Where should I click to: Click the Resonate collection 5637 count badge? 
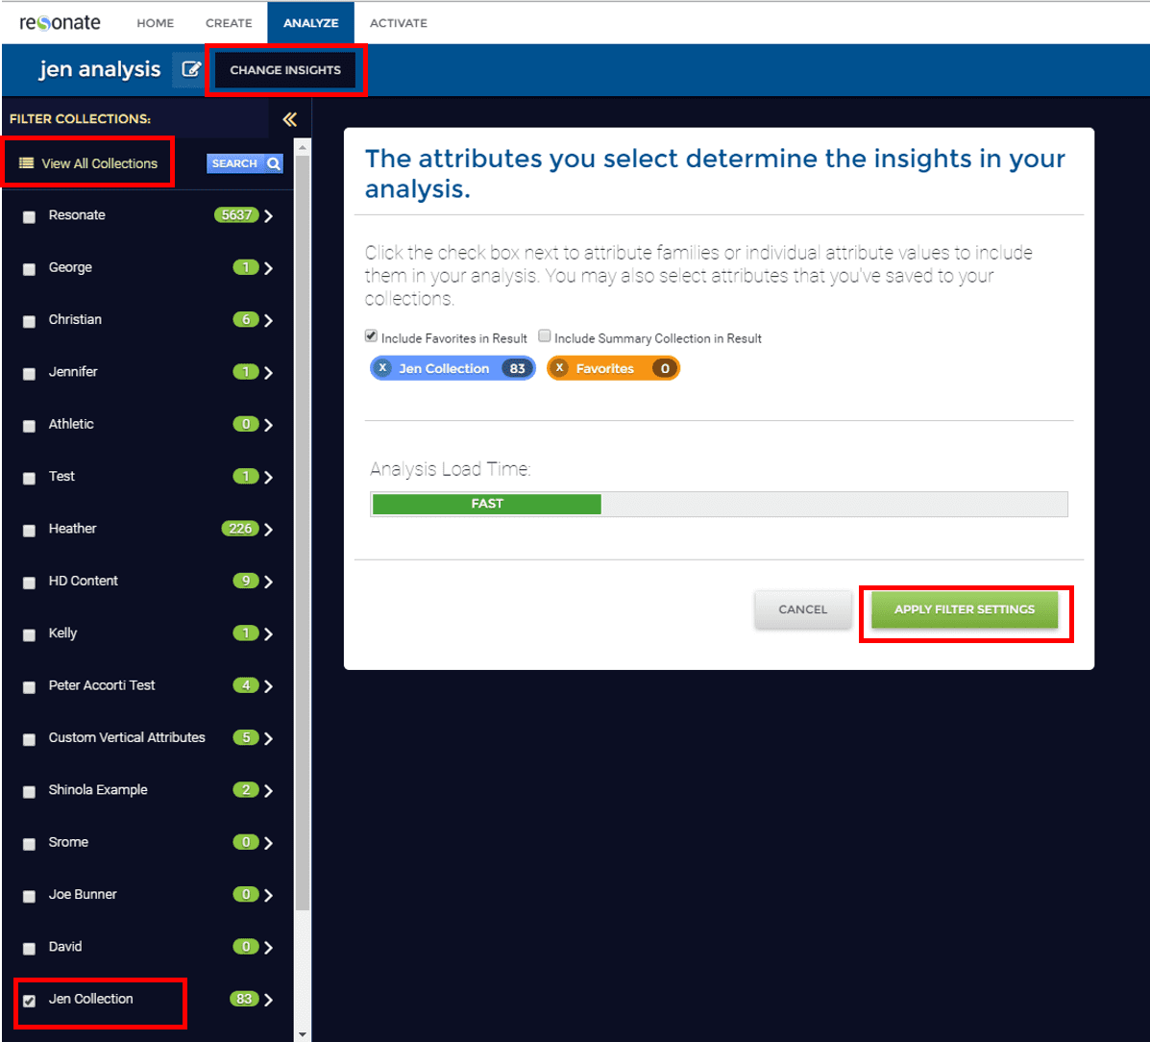coord(236,215)
